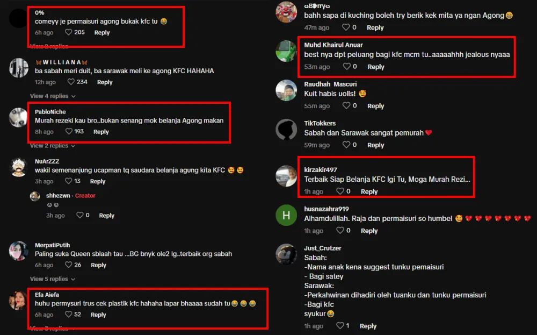Like Efa Aiefa's comment heart icon
The width and height of the screenshot is (537, 335).
pos(69,315)
